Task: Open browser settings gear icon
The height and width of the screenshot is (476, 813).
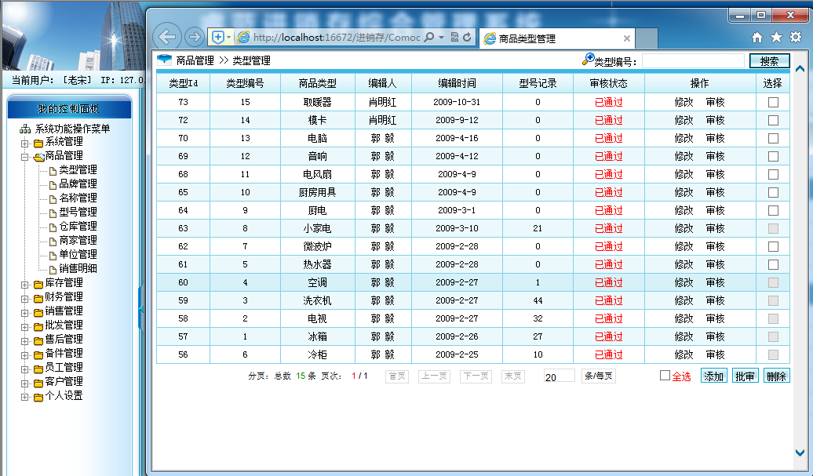Action: click(x=796, y=38)
